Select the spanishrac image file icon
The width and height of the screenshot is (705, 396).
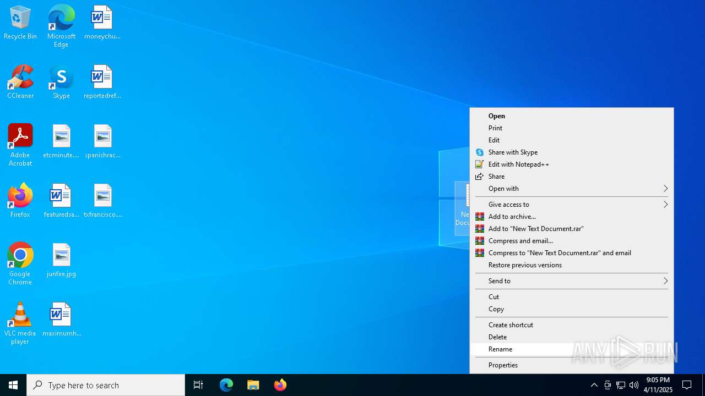coord(102,142)
